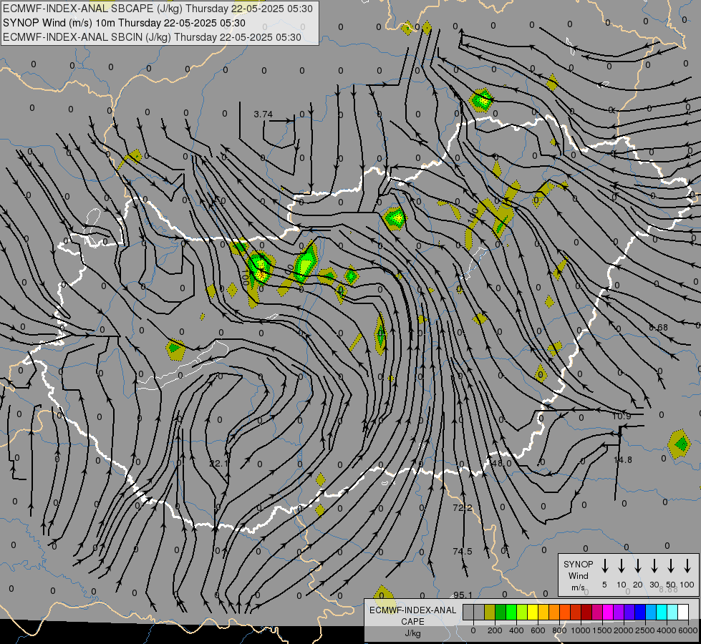Viewport: 701px width, 644px height.
Task: Click the 600 tick label on CAPE scale
Action: click(x=538, y=630)
